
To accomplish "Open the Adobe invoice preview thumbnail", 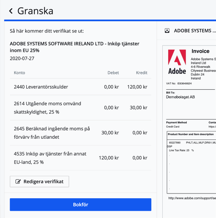I will tap(189, 132).
